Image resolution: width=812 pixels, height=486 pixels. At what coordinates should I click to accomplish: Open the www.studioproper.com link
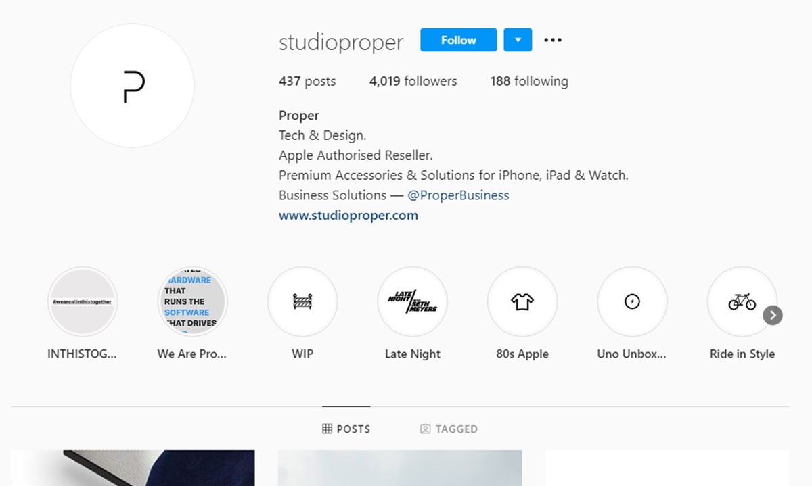pos(348,215)
